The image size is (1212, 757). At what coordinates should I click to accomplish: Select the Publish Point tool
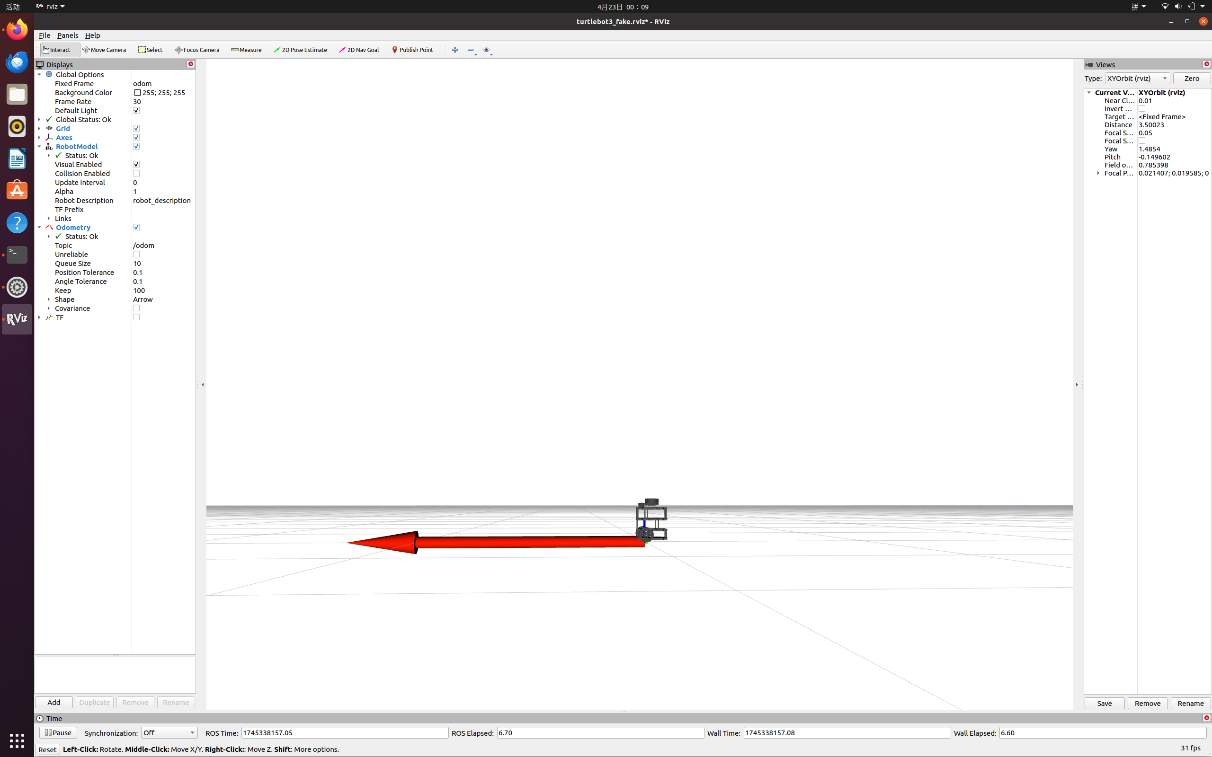pyautogui.click(x=413, y=50)
